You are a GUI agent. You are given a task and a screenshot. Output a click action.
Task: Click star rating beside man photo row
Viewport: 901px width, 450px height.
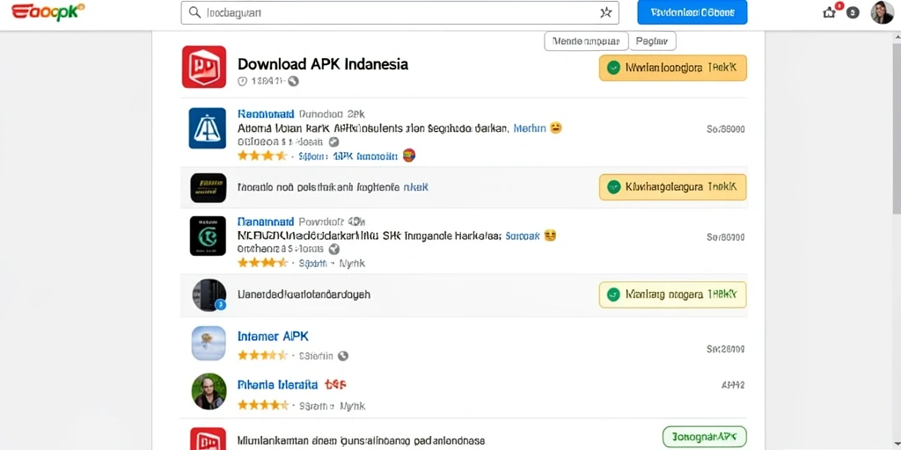pos(262,405)
